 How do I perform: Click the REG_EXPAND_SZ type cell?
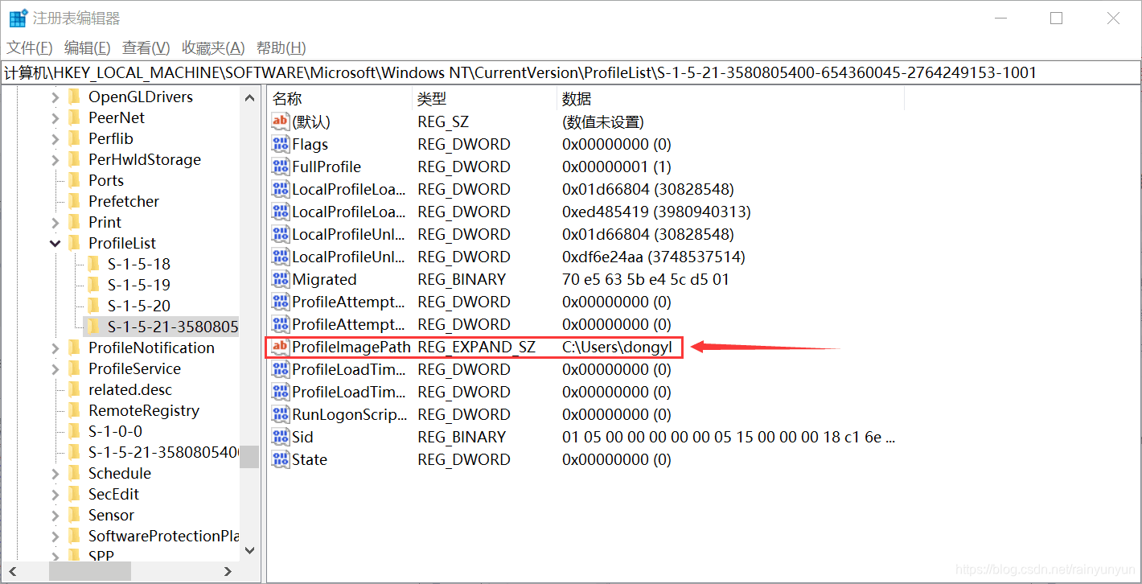tap(477, 348)
